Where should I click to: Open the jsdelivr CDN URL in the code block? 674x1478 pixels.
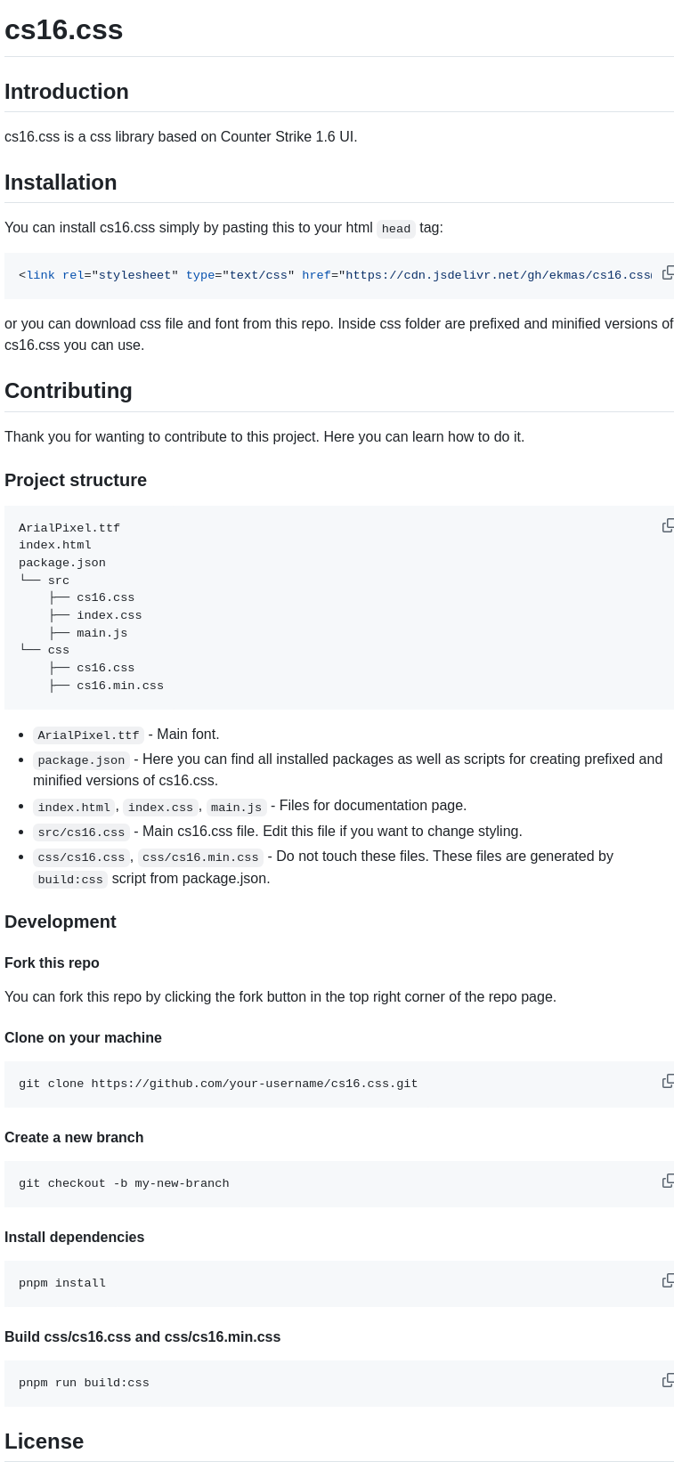494,275
